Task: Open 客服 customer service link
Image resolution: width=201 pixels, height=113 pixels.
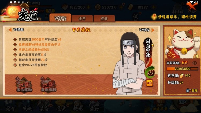Action: coord(192,91)
